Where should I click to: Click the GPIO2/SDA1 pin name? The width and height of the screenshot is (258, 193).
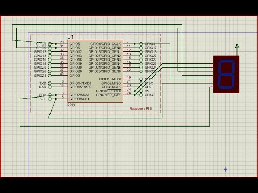(80, 95)
